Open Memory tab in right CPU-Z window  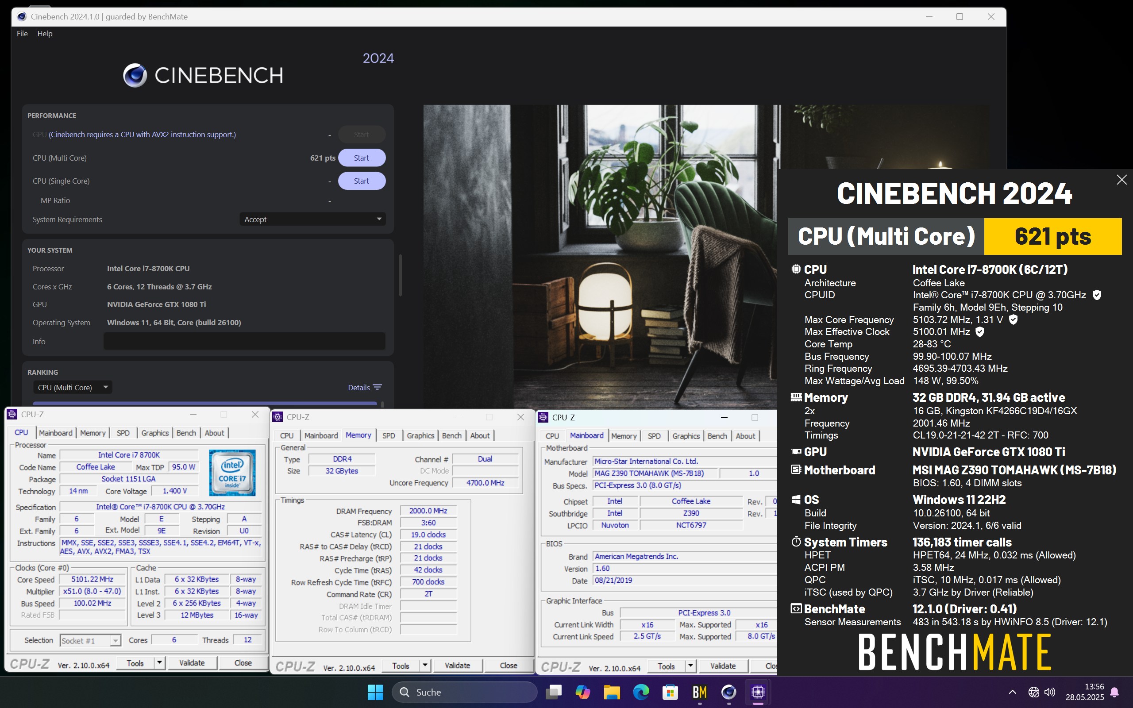pos(624,436)
